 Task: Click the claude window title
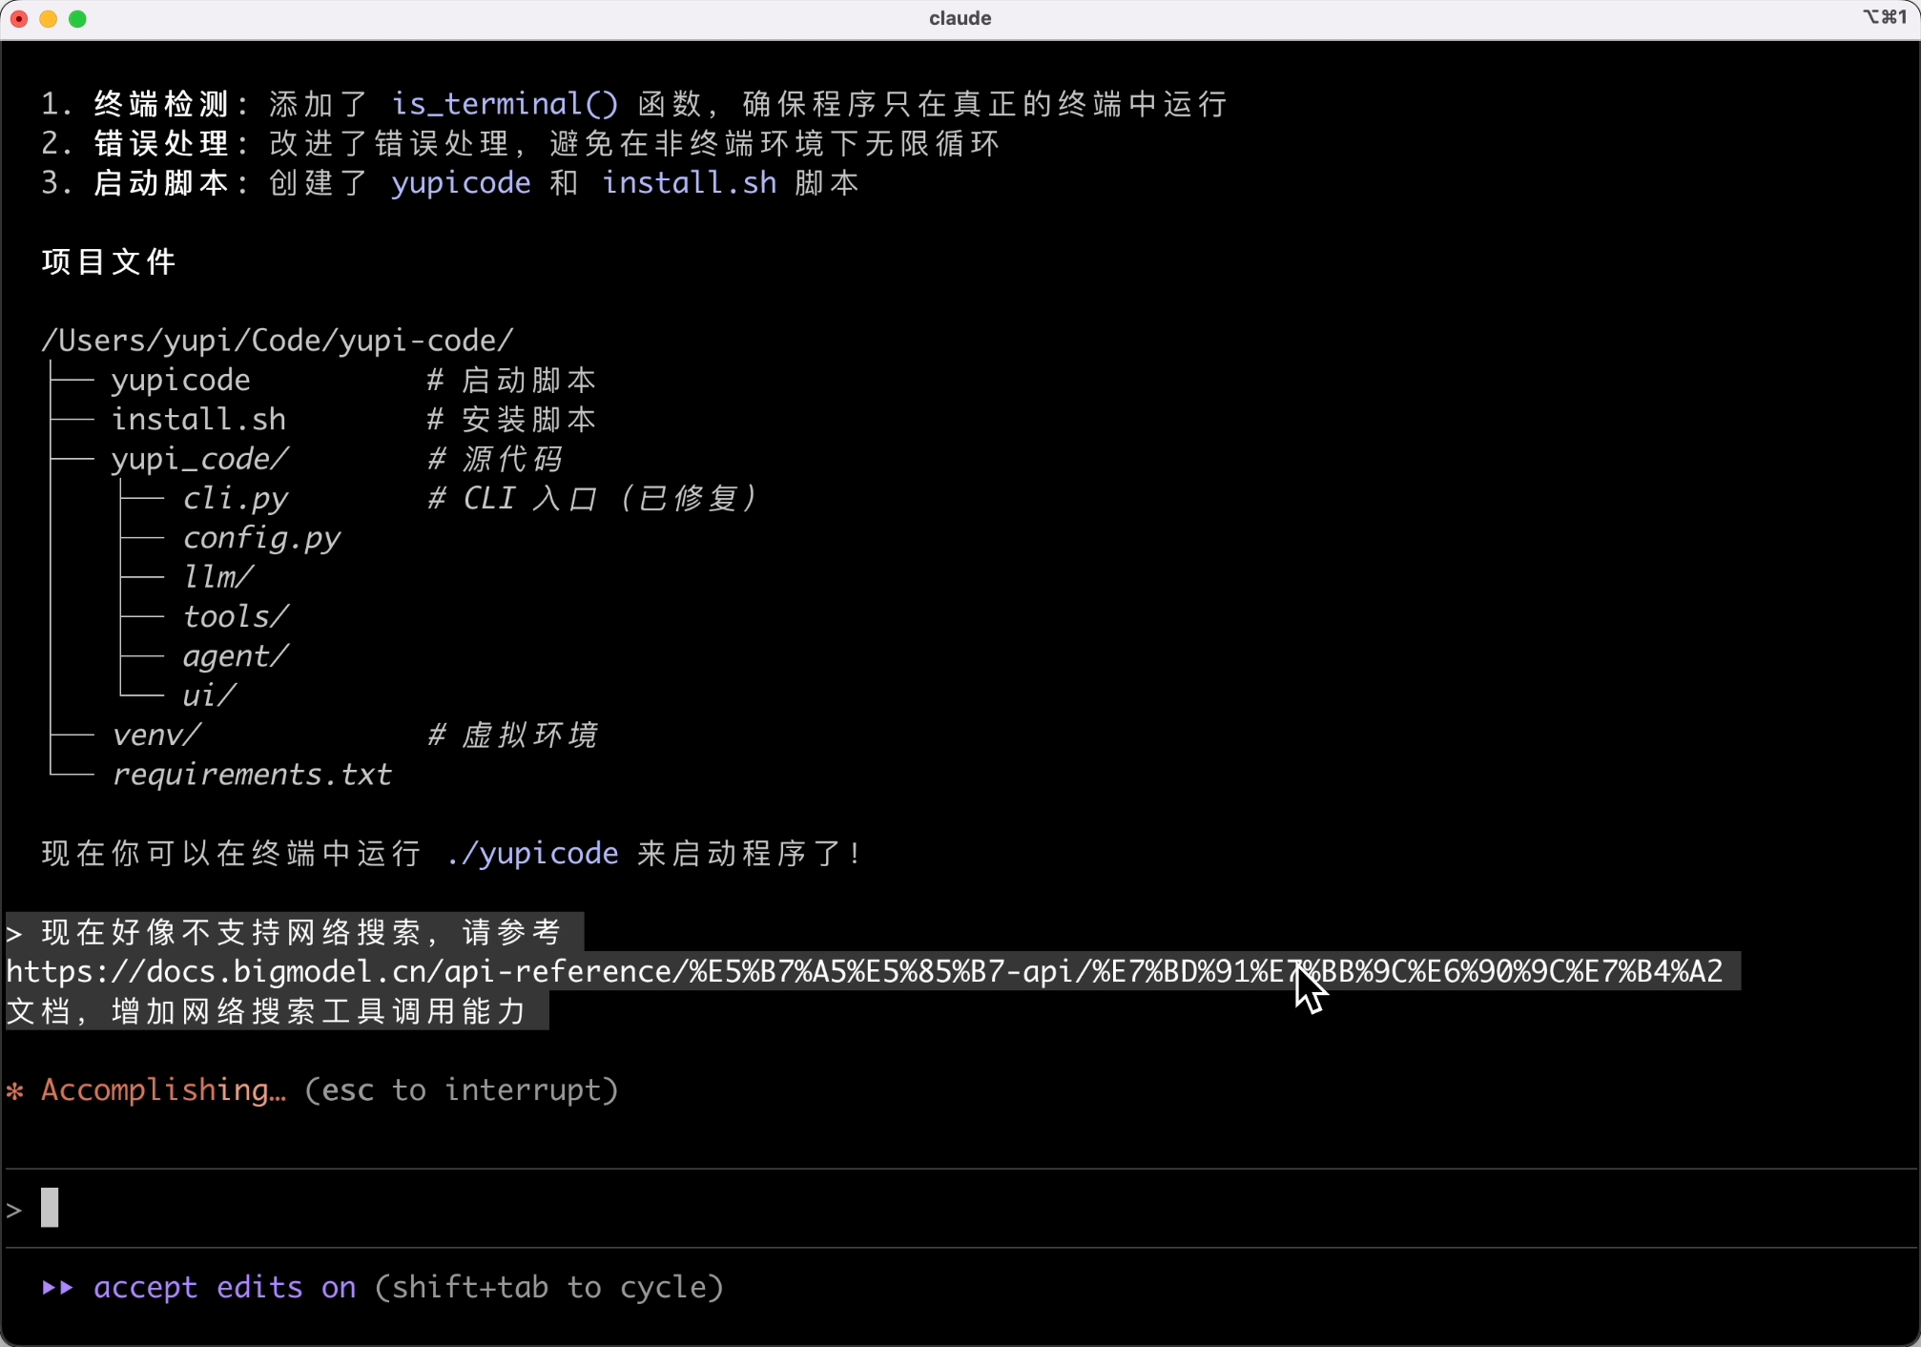pyautogui.click(x=960, y=18)
